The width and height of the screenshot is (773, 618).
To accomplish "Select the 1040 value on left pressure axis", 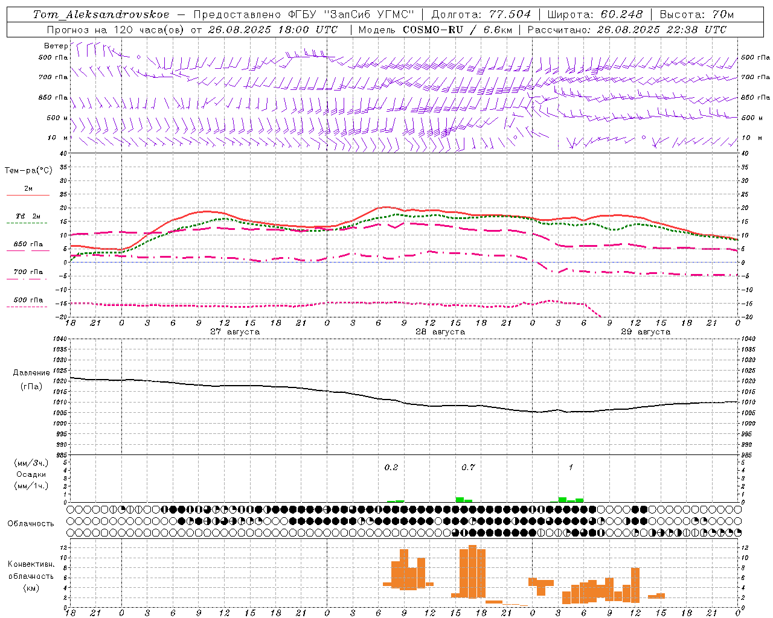I will point(59,339).
